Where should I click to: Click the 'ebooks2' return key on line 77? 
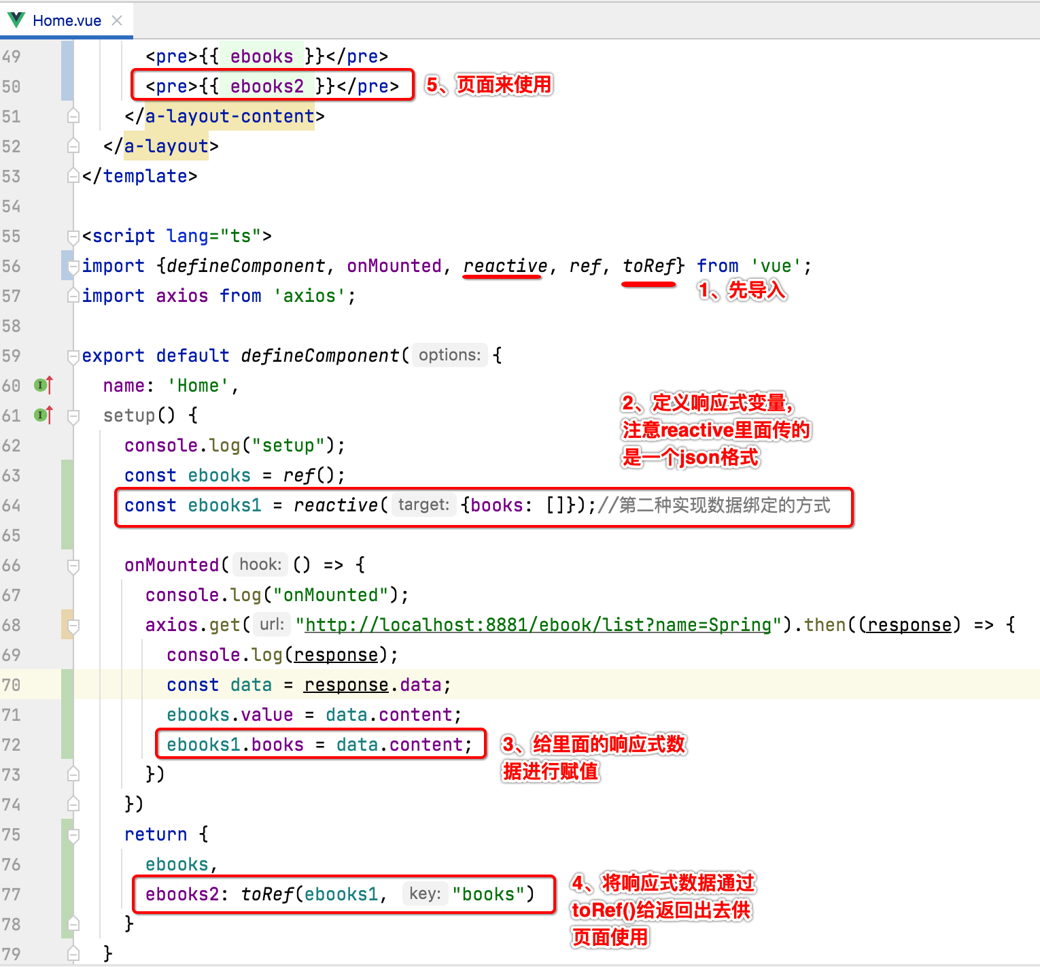pyautogui.click(x=182, y=894)
